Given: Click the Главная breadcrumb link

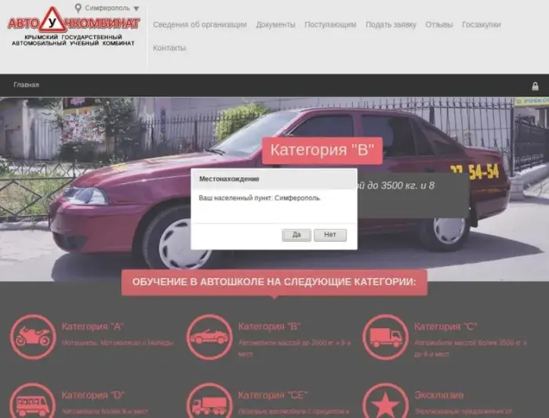Looking at the screenshot, I should tap(26, 85).
